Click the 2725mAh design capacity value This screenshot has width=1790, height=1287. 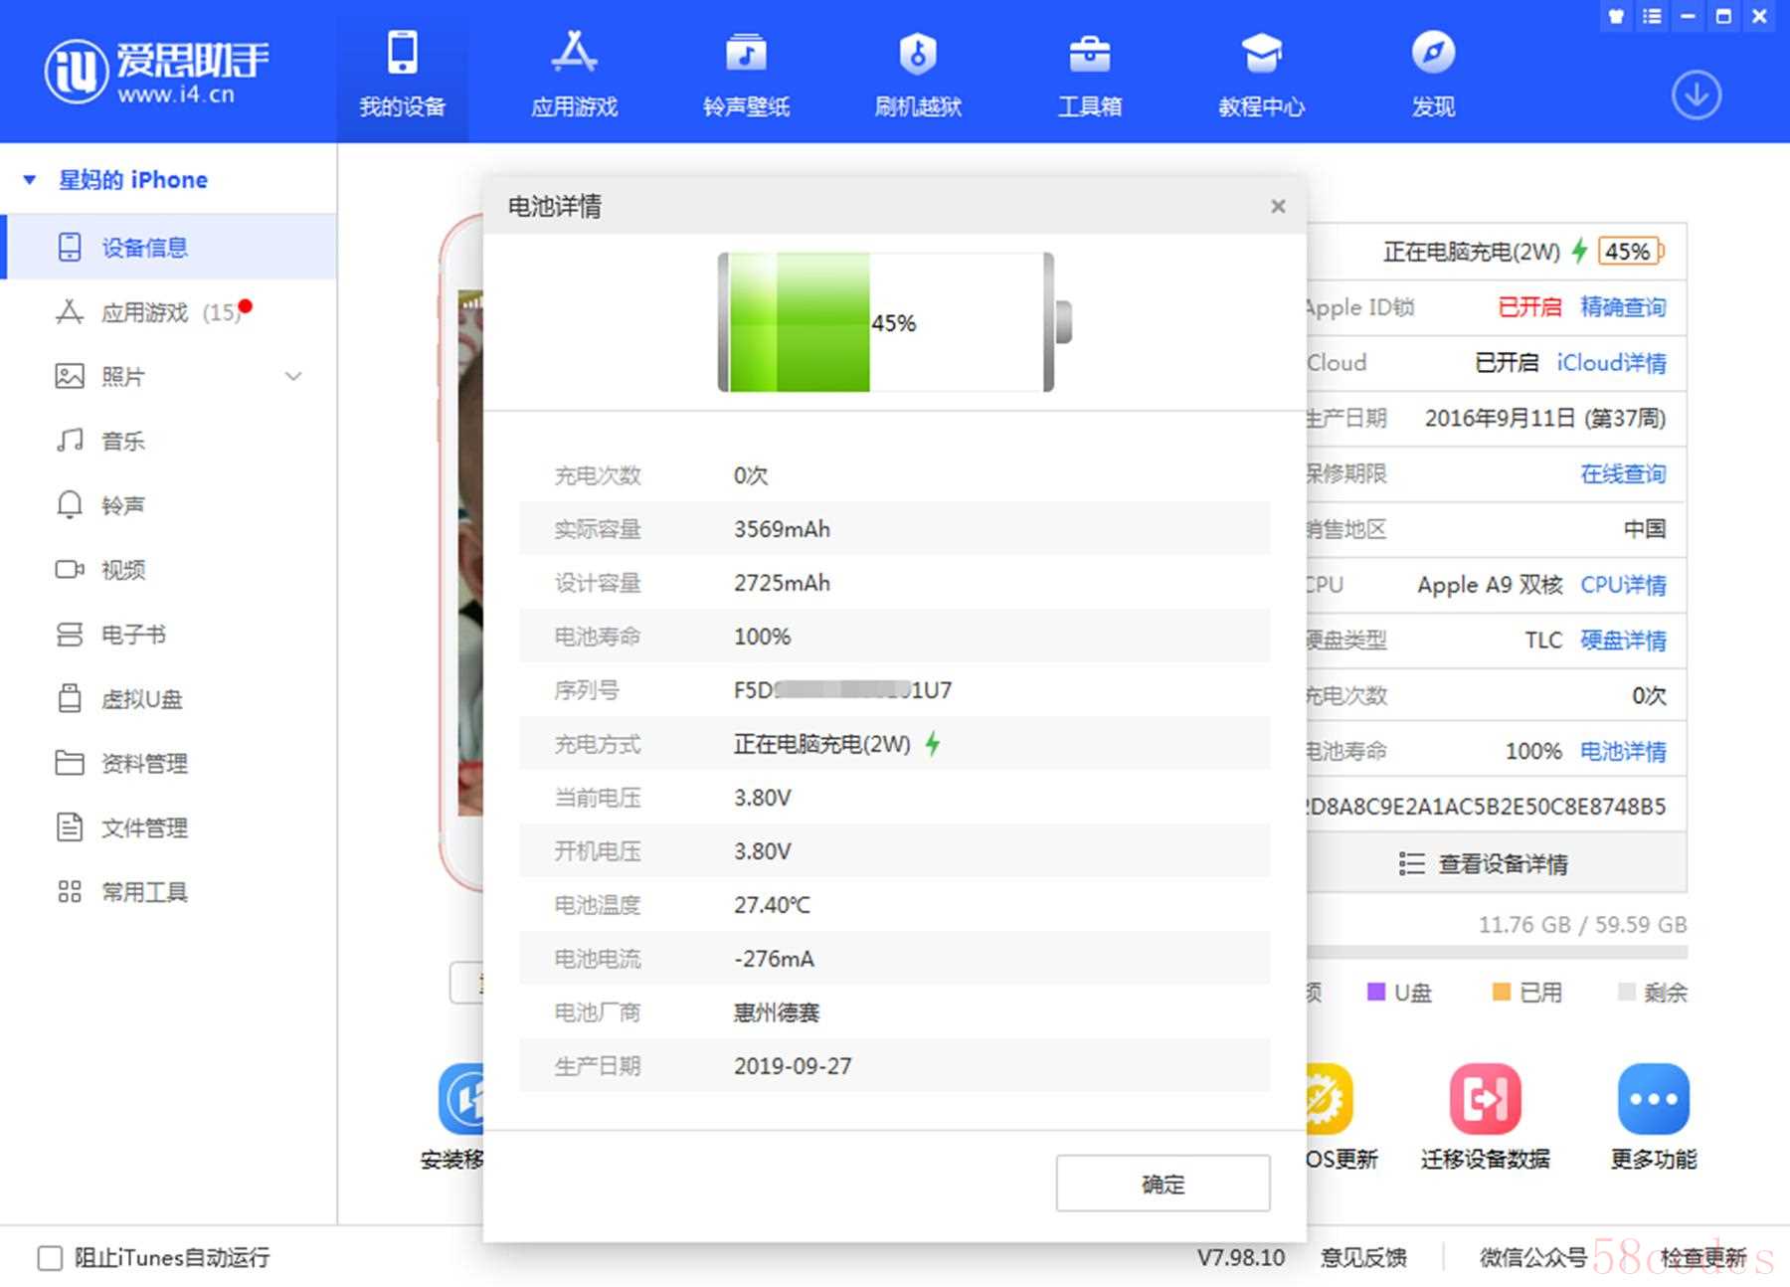click(x=782, y=583)
